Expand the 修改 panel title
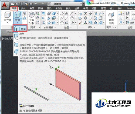 point(91,27)
